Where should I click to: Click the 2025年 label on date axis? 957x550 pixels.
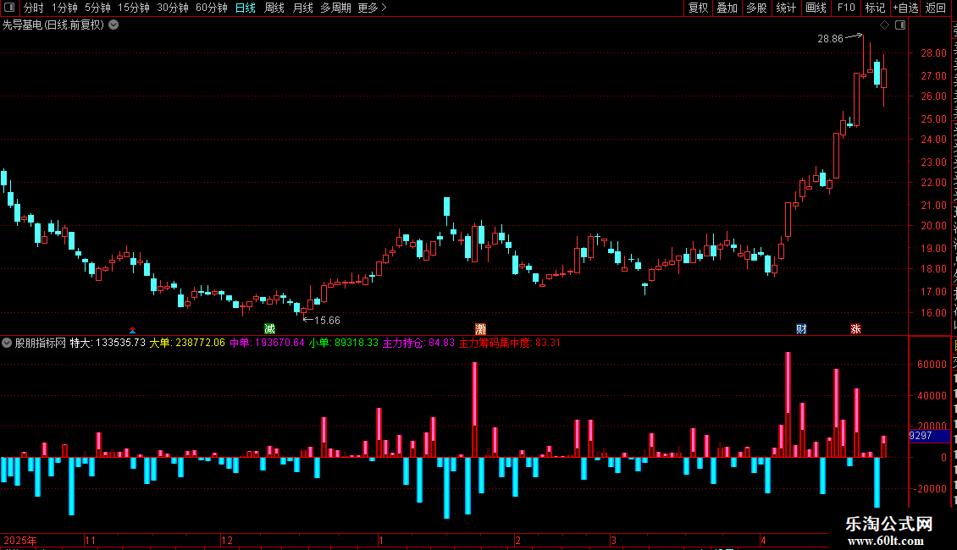(20, 540)
